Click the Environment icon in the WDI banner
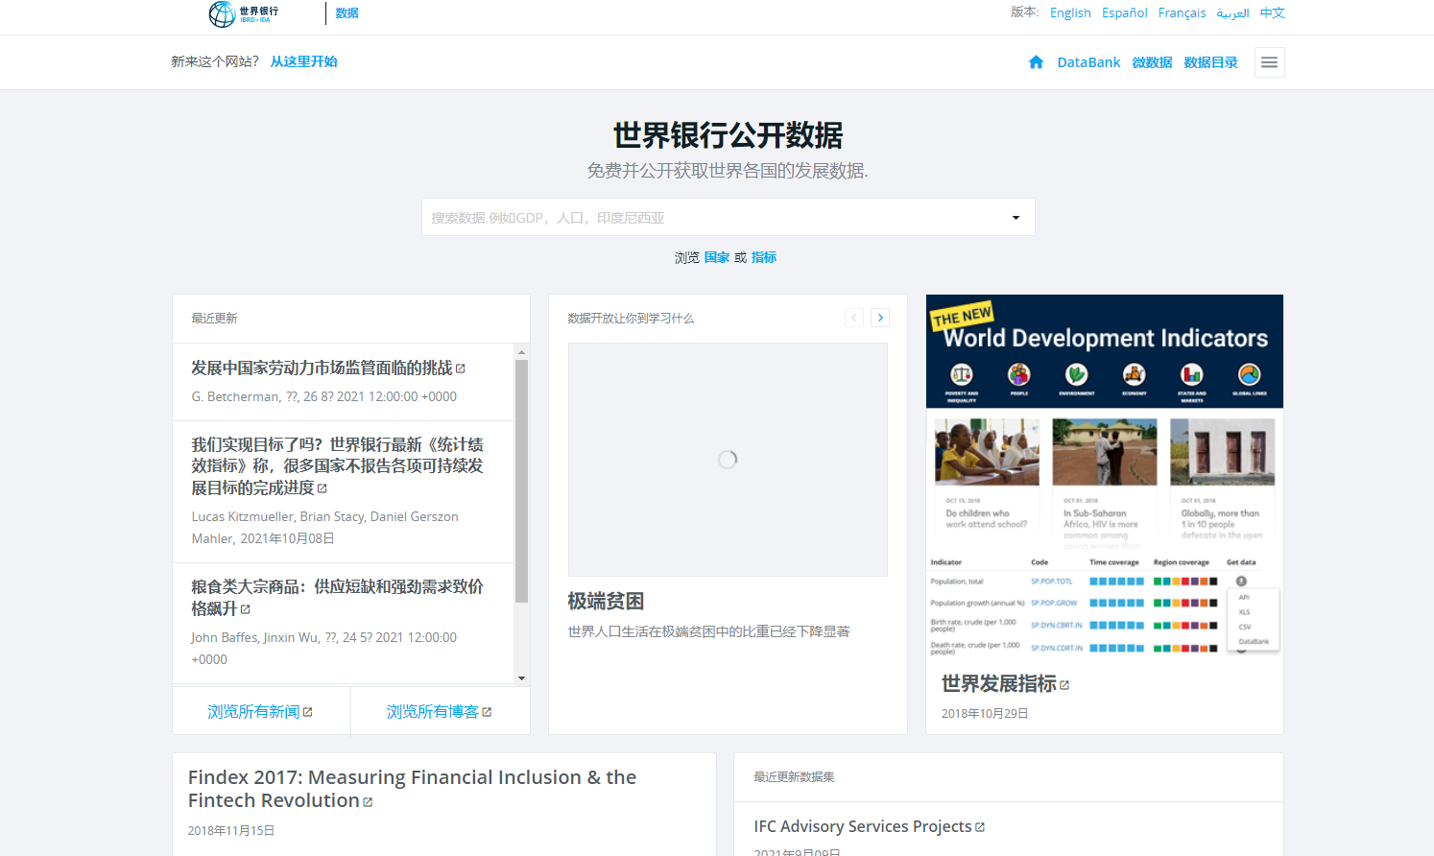 coord(1076,375)
